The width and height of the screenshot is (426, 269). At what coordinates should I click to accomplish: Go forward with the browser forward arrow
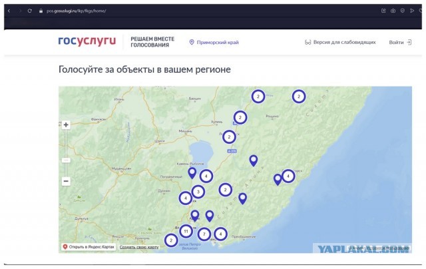click(x=20, y=11)
